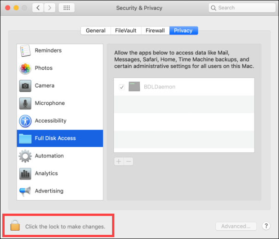Select the Accessibility label in the sidebar
The image size is (279, 239).
click(51, 121)
